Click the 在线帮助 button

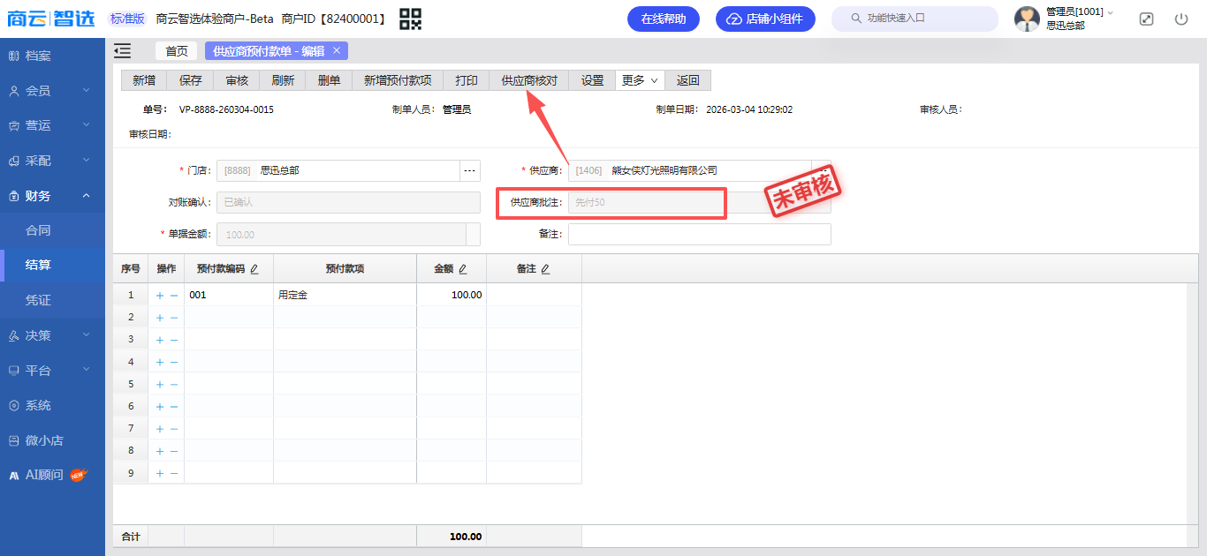pyautogui.click(x=663, y=19)
